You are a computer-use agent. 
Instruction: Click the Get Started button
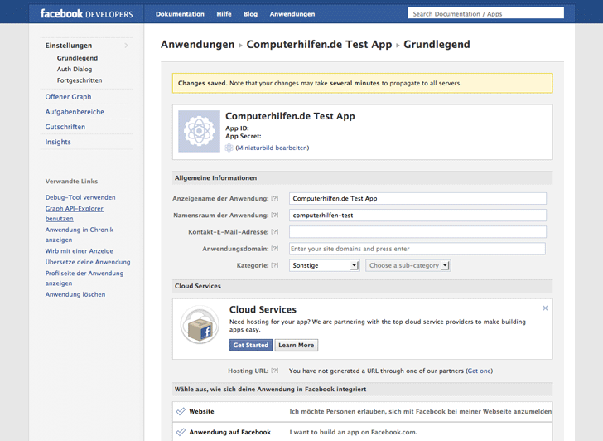tap(251, 345)
